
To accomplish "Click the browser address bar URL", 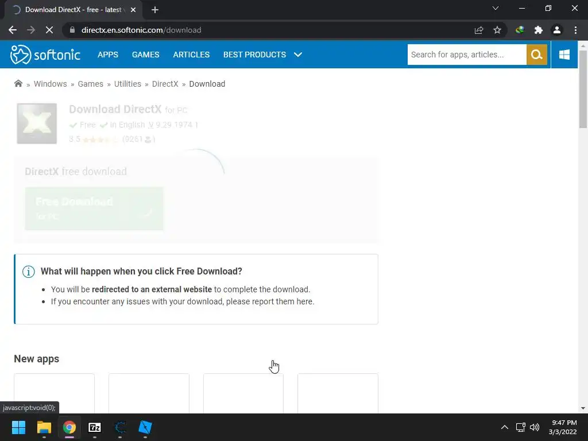I will 141,30.
